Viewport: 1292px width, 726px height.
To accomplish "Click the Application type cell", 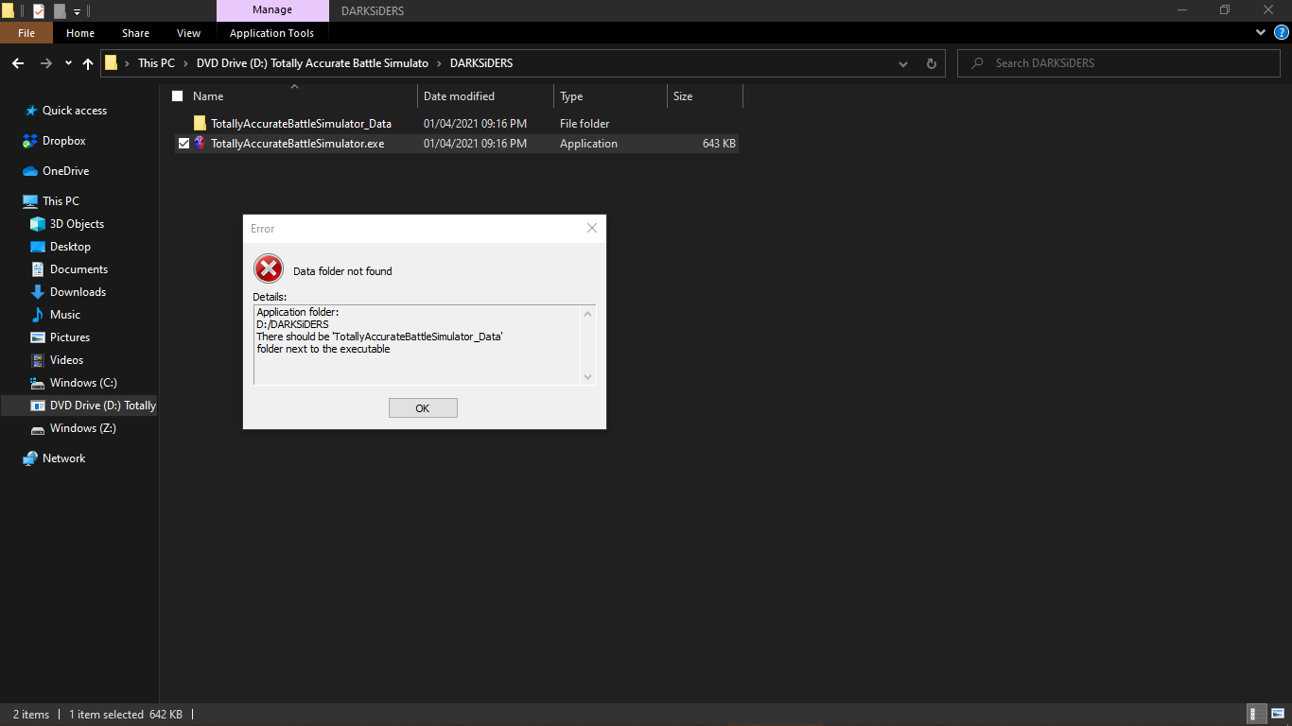I will click(x=588, y=144).
